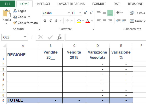Click the green FILE button
This screenshot has width=146, height=104.
[x=8, y=4]
